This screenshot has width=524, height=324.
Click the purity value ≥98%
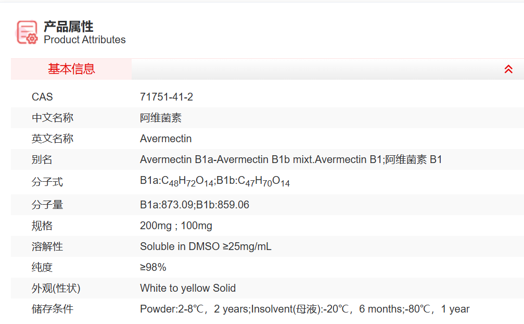tap(153, 267)
